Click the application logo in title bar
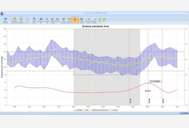 (2, 14)
